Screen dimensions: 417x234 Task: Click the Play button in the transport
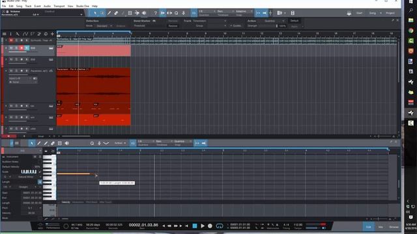pos(203,226)
